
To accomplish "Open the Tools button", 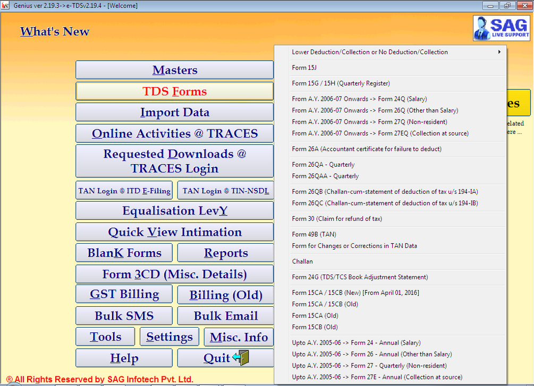I will click(x=105, y=337).
